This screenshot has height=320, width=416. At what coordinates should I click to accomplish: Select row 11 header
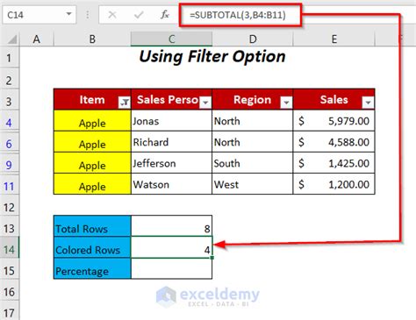click(10, 186)
